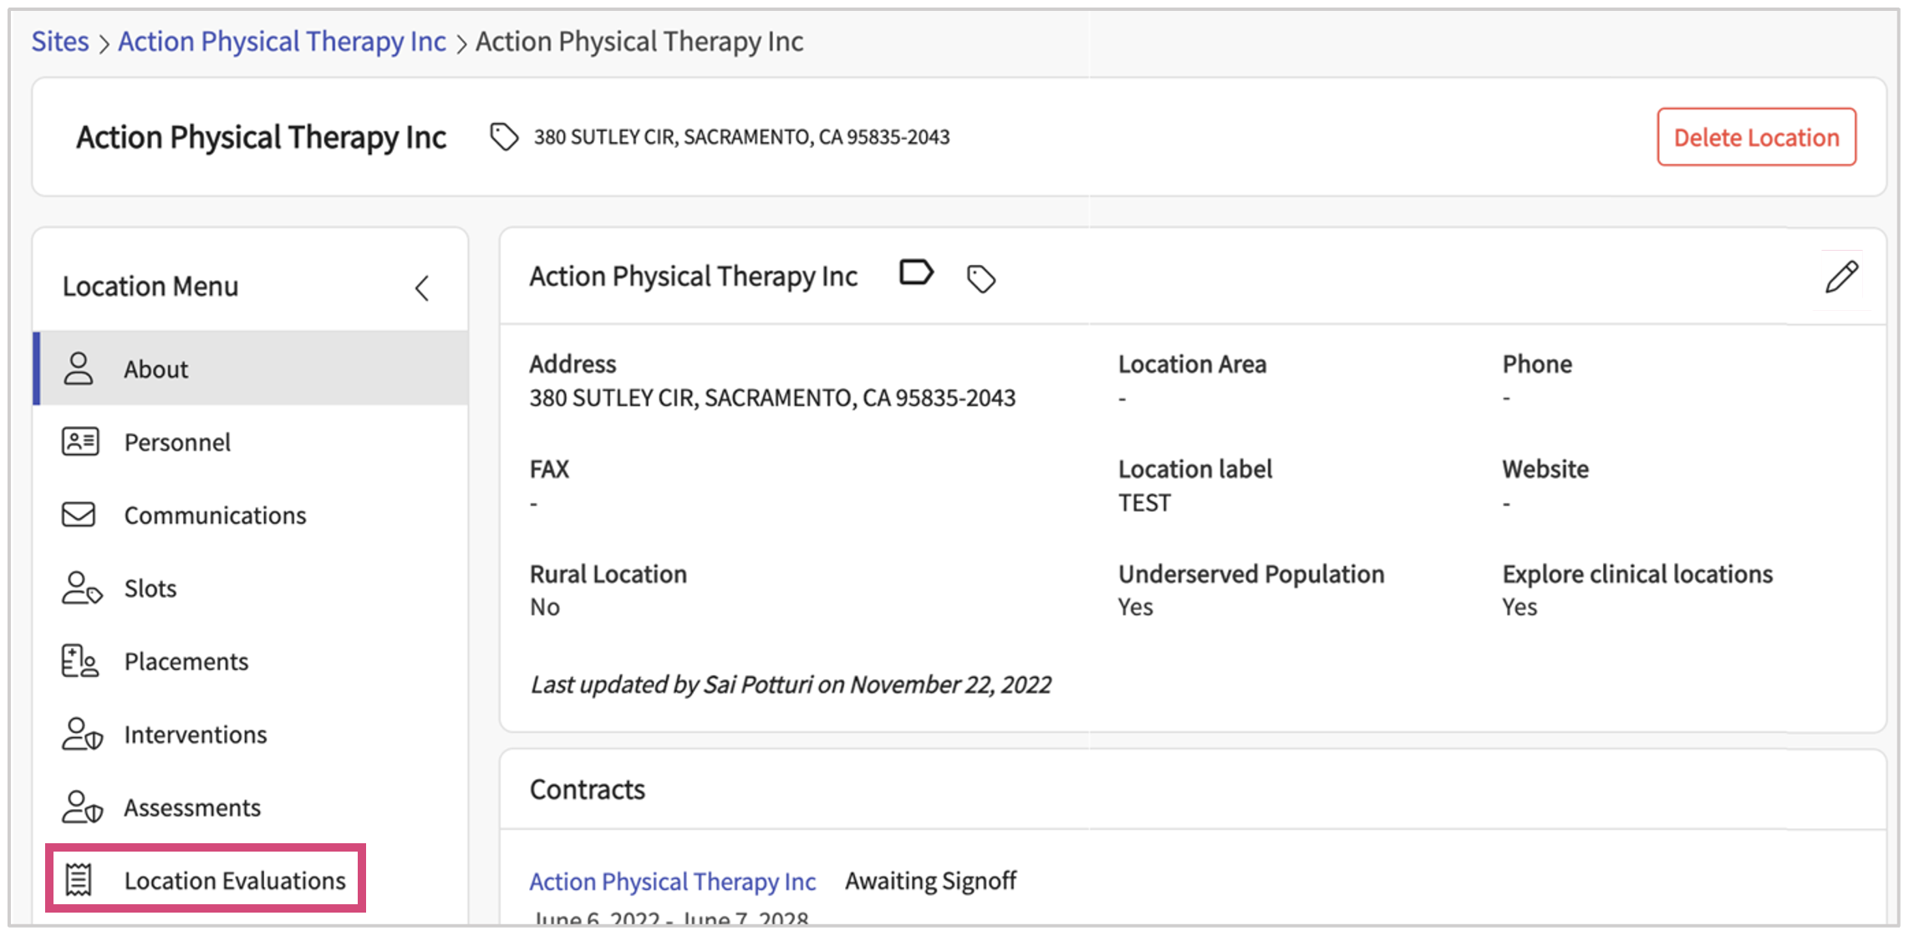
Task: Open Action Physical Therapy Inc breadcrumb link
Action: point(282,42)
